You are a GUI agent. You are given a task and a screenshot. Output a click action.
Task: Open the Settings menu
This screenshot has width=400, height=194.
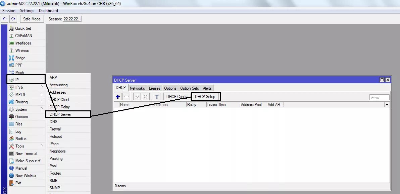click(27, 11)
